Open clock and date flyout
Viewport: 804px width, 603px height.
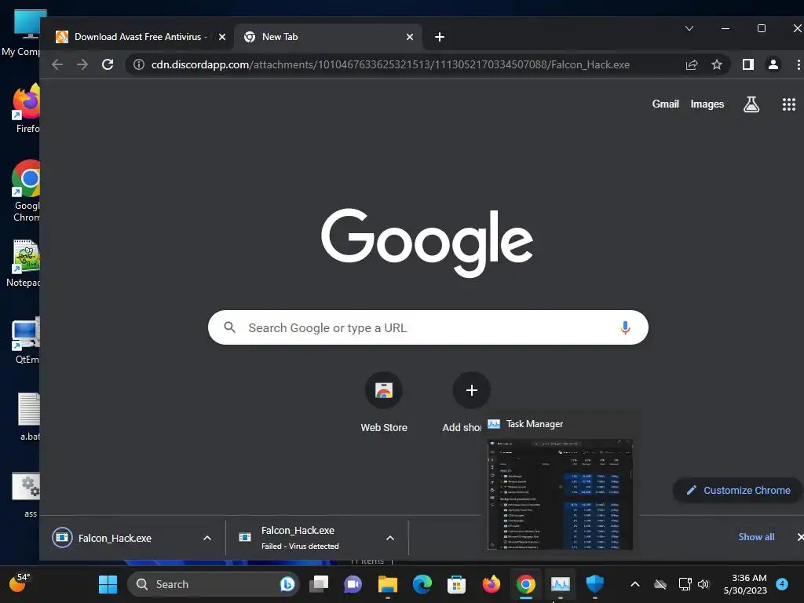tap(745, 584)
